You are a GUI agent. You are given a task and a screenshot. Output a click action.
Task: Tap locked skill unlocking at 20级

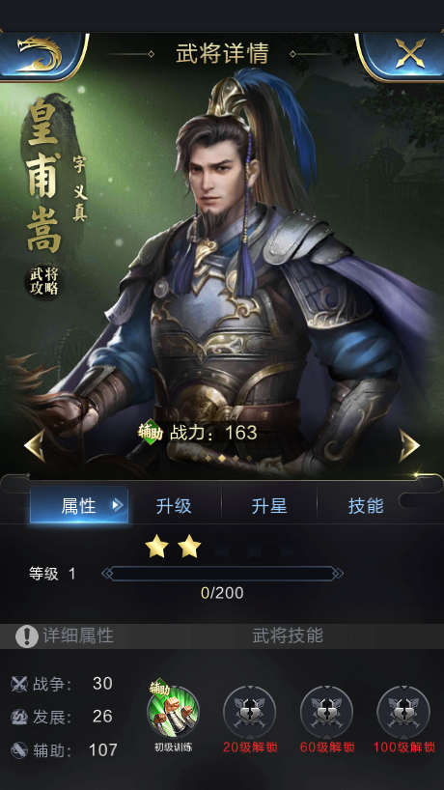pos(250,712)
